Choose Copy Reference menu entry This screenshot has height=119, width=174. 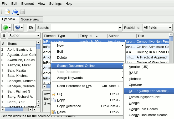tap(88, 106)
